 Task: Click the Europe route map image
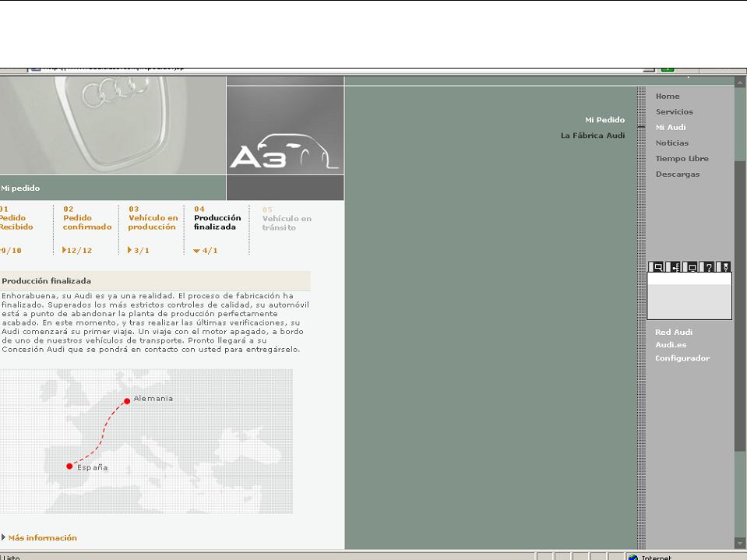point(146,442)
